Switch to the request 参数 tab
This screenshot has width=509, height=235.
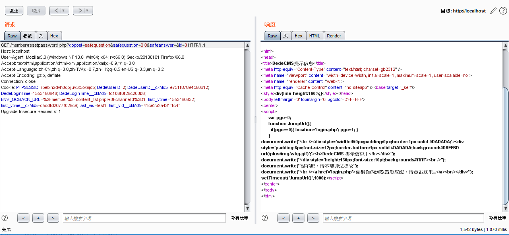(28, 36)
